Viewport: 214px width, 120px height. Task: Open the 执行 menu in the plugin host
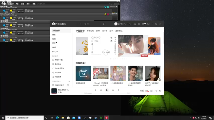tap(17, 4)
